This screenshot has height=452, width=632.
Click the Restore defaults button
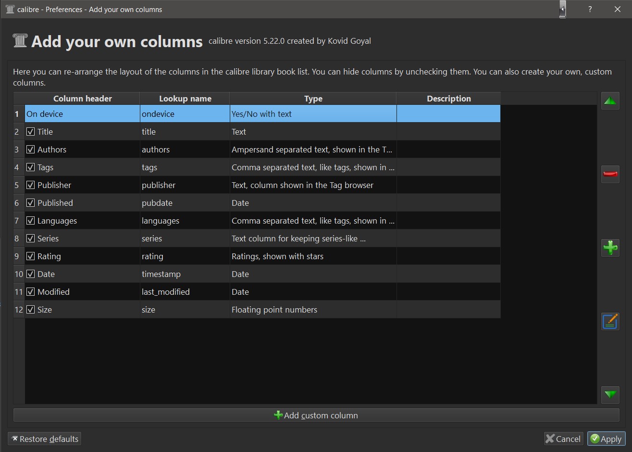click(45, 439)
